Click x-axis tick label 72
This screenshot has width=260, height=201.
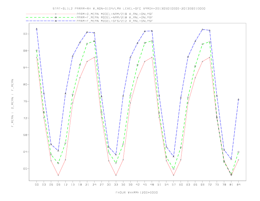209,185
